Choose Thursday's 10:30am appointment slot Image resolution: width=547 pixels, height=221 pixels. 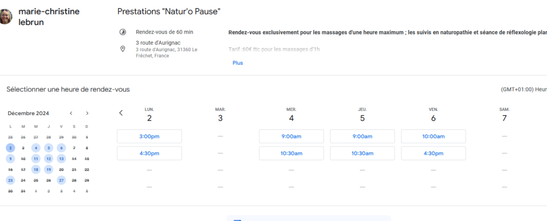click(362, 153)
